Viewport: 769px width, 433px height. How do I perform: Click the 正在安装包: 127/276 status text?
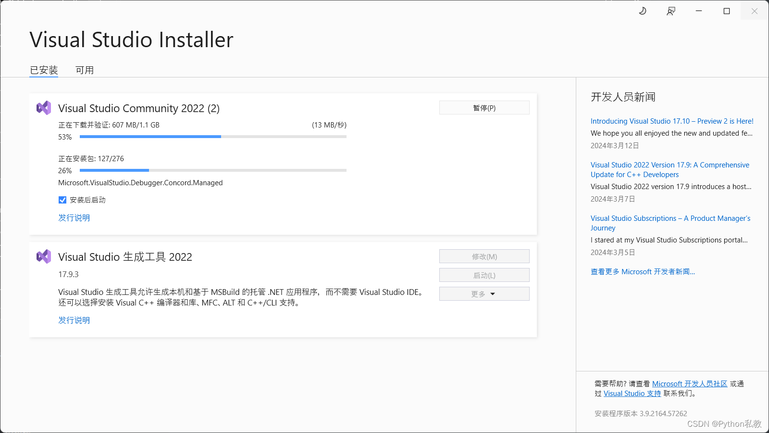91,159
